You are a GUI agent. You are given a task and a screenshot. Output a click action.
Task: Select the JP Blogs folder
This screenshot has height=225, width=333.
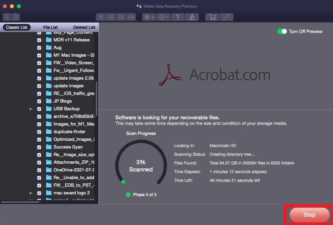pos(62,101)
